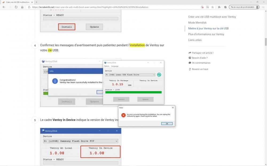
Task: Click the back-to-top arrow icon
Action: pos(190,69)
